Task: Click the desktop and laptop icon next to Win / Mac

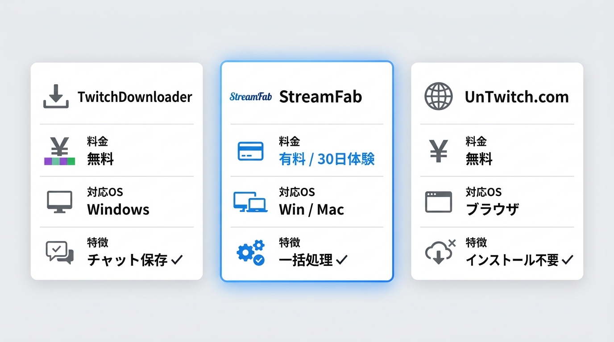Action: 250,202
